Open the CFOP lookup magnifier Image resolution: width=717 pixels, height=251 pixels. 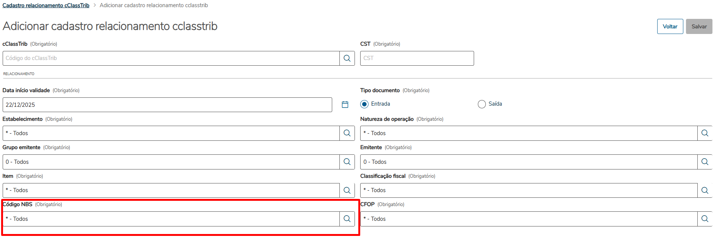click(705, 219)
